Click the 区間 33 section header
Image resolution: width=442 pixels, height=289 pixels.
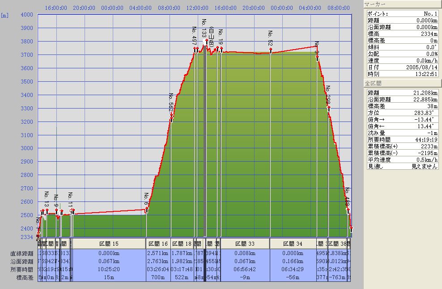pos(245,244)
